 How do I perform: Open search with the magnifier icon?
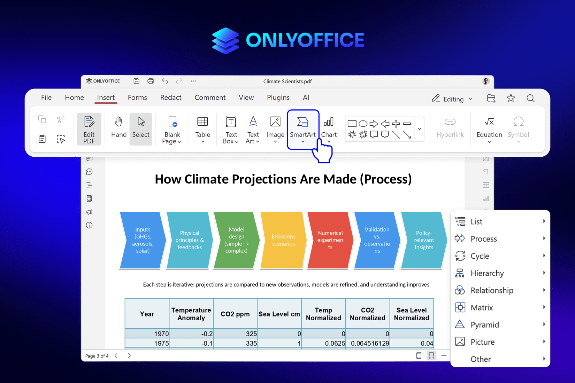[530, 99]
